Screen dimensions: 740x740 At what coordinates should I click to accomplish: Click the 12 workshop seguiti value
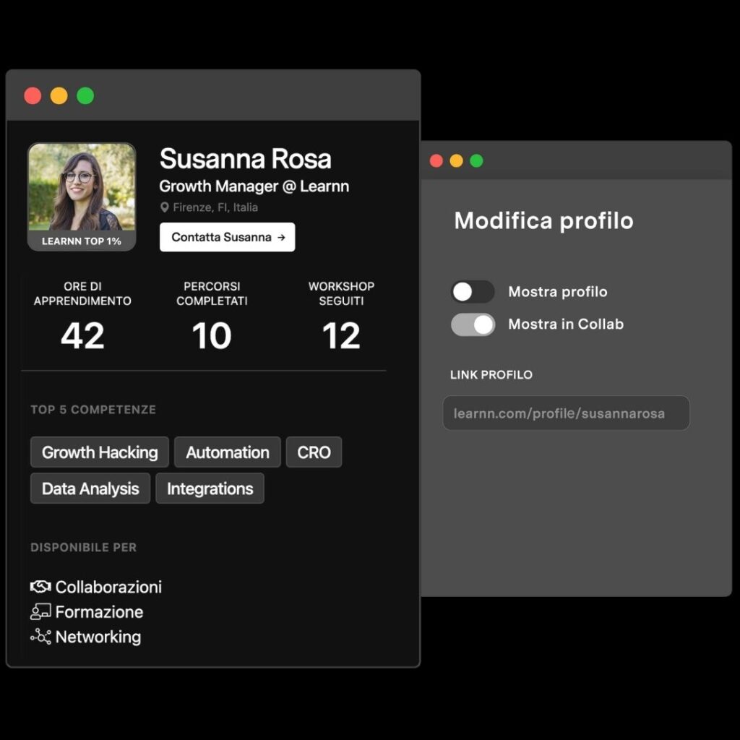pyautogui.click(x=341, y=336)
